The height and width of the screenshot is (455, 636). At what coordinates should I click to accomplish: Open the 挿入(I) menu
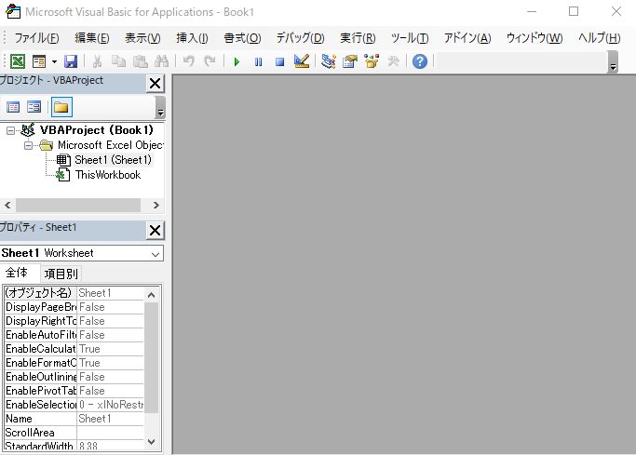coord(192,38)
